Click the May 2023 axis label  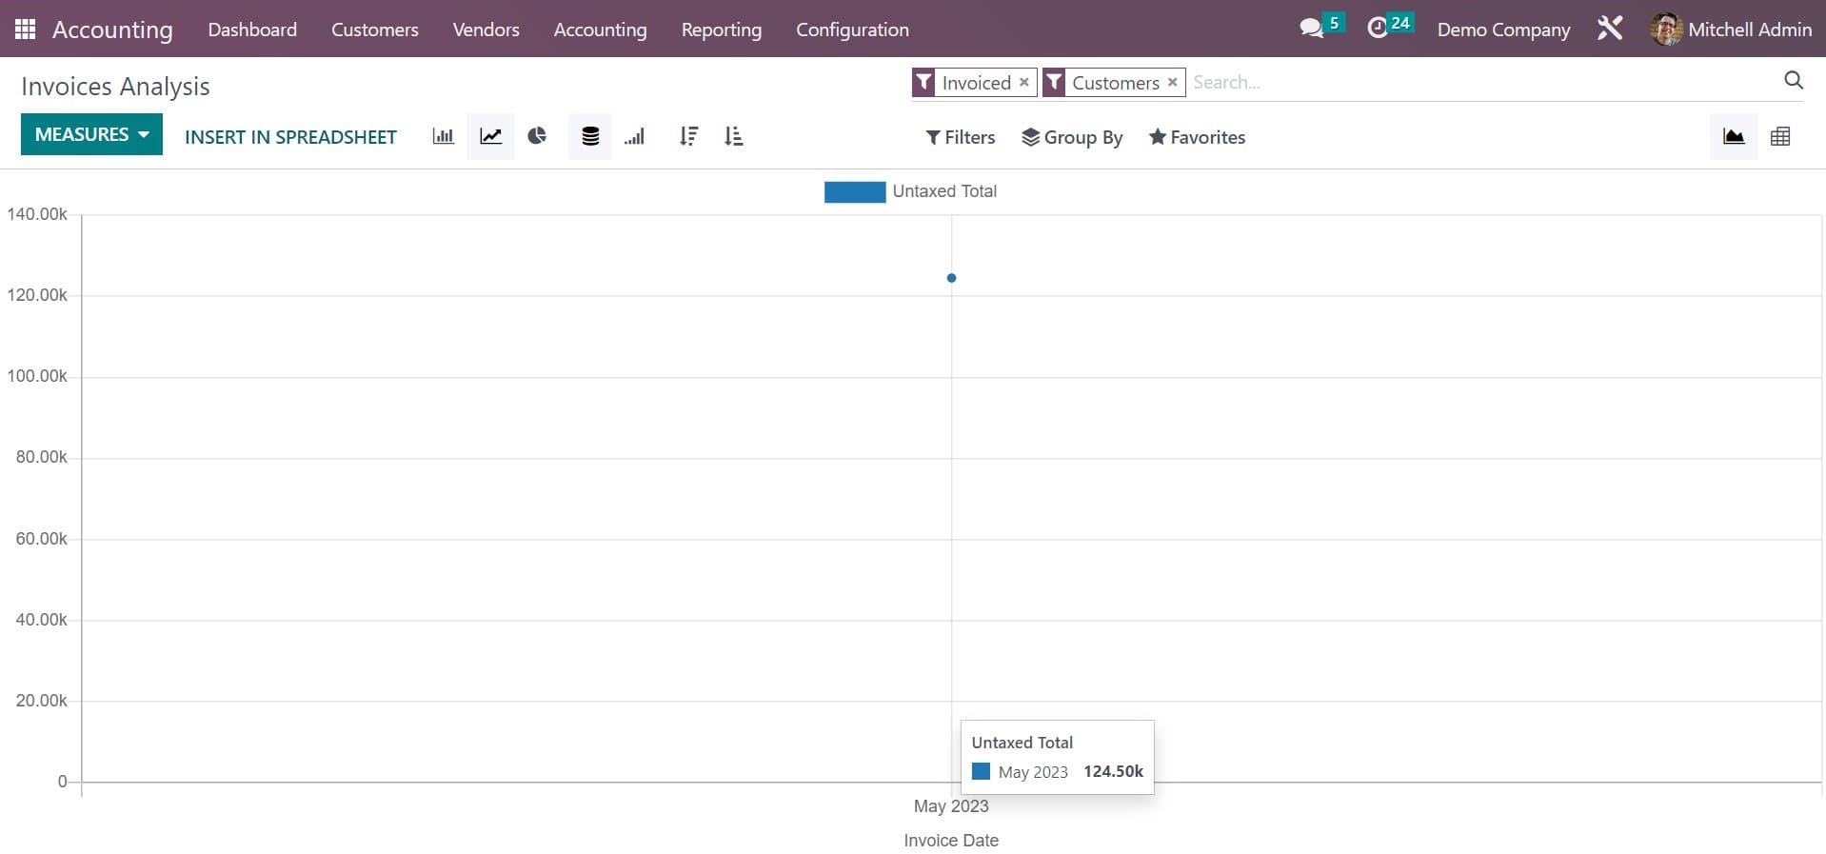pos(951,805)
